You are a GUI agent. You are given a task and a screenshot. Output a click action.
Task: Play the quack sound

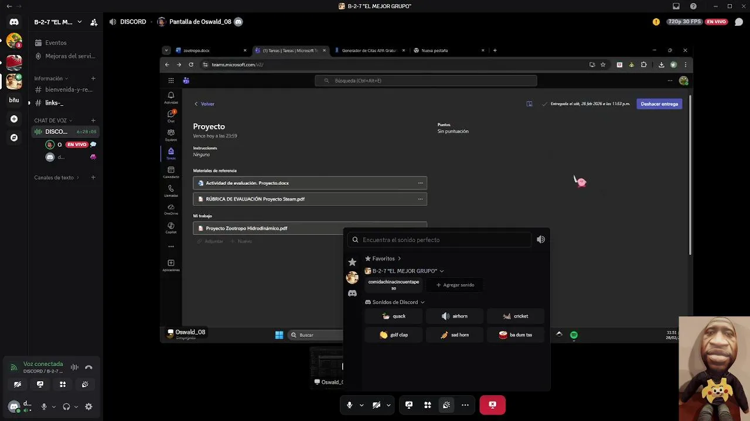click(x=393, y=316)
